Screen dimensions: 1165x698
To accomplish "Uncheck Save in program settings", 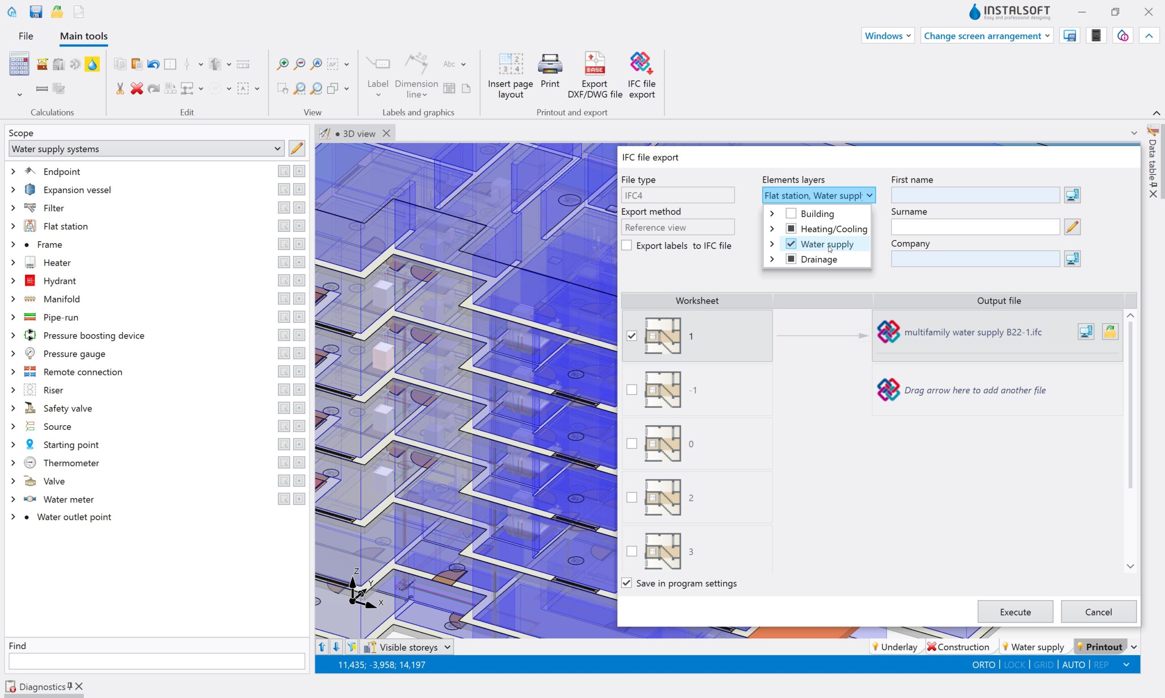I will [x=627, y=583].
